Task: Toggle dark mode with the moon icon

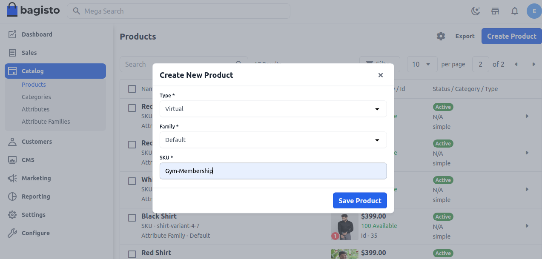Action: click(475, 11)
